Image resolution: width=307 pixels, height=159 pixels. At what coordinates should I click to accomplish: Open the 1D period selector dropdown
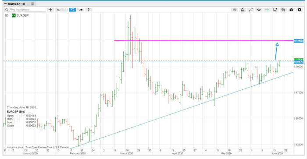[x=61, y=10]
